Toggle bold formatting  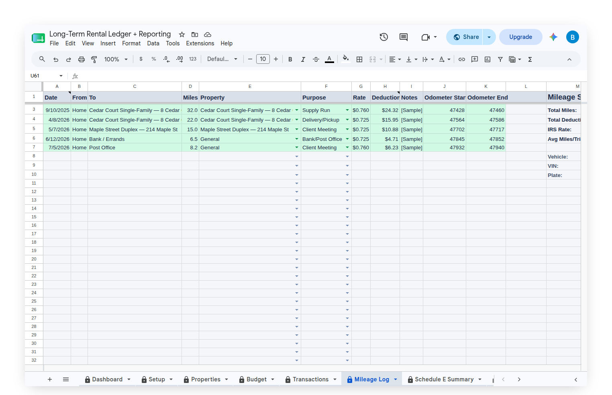pyautogui.click(x=290, y=59)
